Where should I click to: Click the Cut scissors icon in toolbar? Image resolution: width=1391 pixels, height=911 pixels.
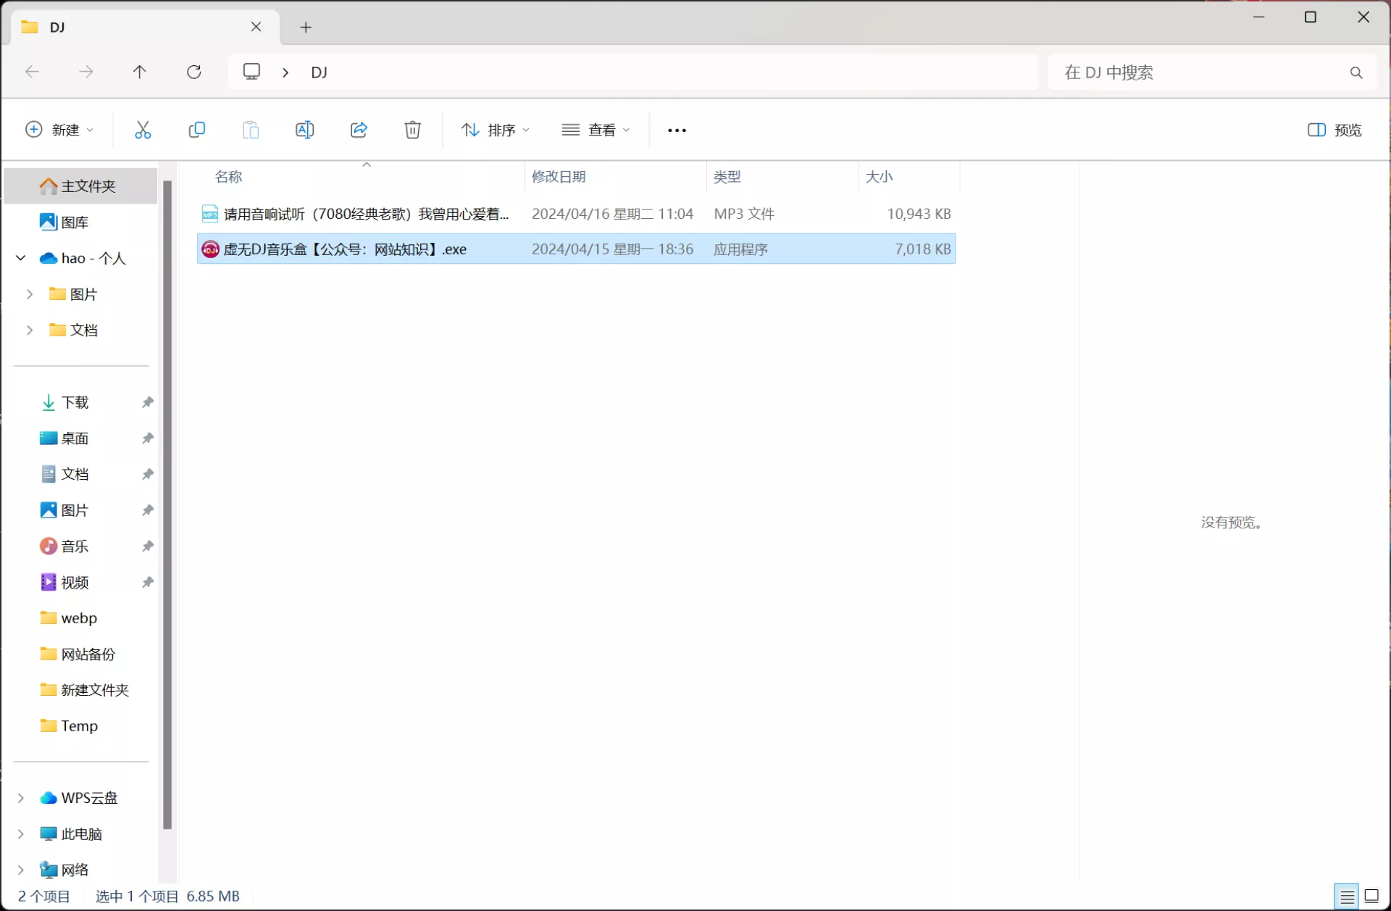click(143, 130)
